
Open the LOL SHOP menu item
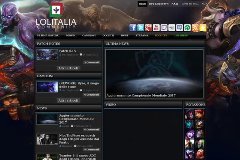(x=181, y=35)
